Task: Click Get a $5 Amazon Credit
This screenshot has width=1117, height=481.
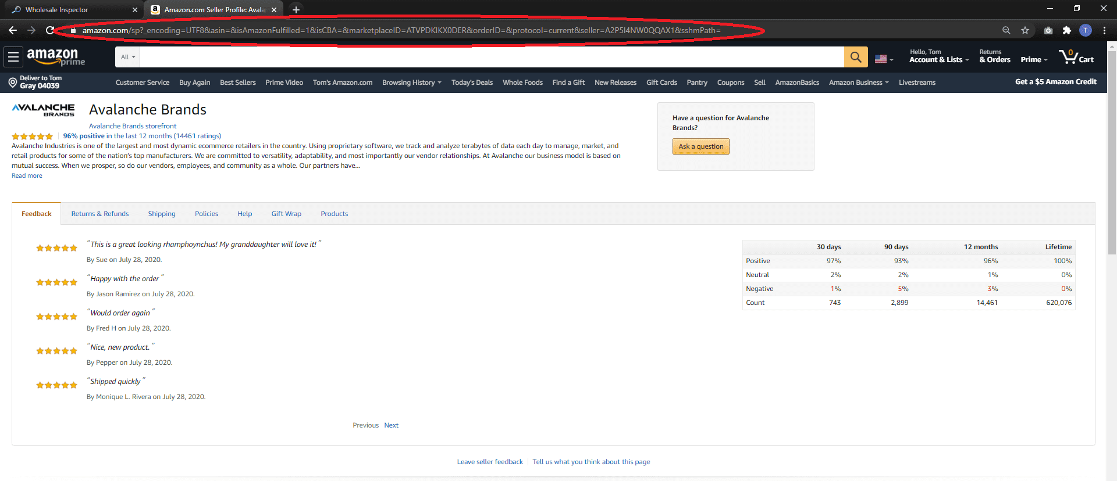Action: pyautogui.click(x=1056, y=82)
